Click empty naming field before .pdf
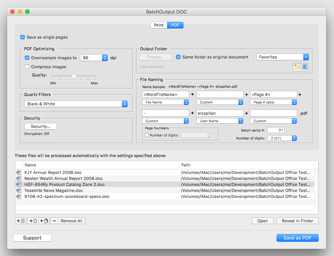334x256 pixels. click(x=273, y=113)
